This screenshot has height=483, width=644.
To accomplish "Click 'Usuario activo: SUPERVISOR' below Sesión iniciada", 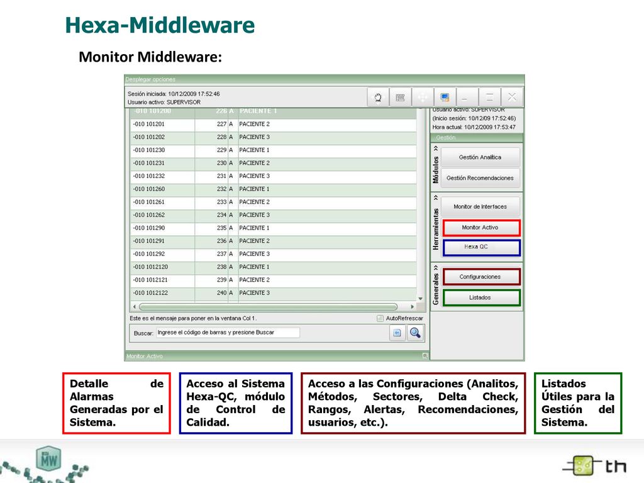I will pos(164,103).
